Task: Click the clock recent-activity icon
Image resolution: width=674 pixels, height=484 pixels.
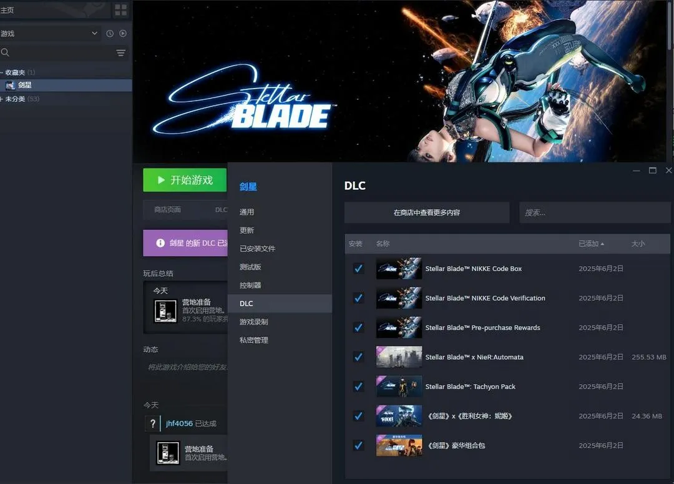Action: (x=110, y=33)
